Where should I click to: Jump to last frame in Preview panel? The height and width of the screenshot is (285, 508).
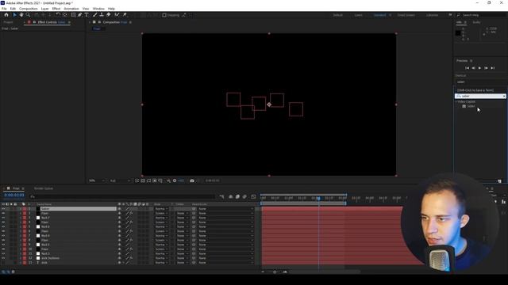coord(492,68)
